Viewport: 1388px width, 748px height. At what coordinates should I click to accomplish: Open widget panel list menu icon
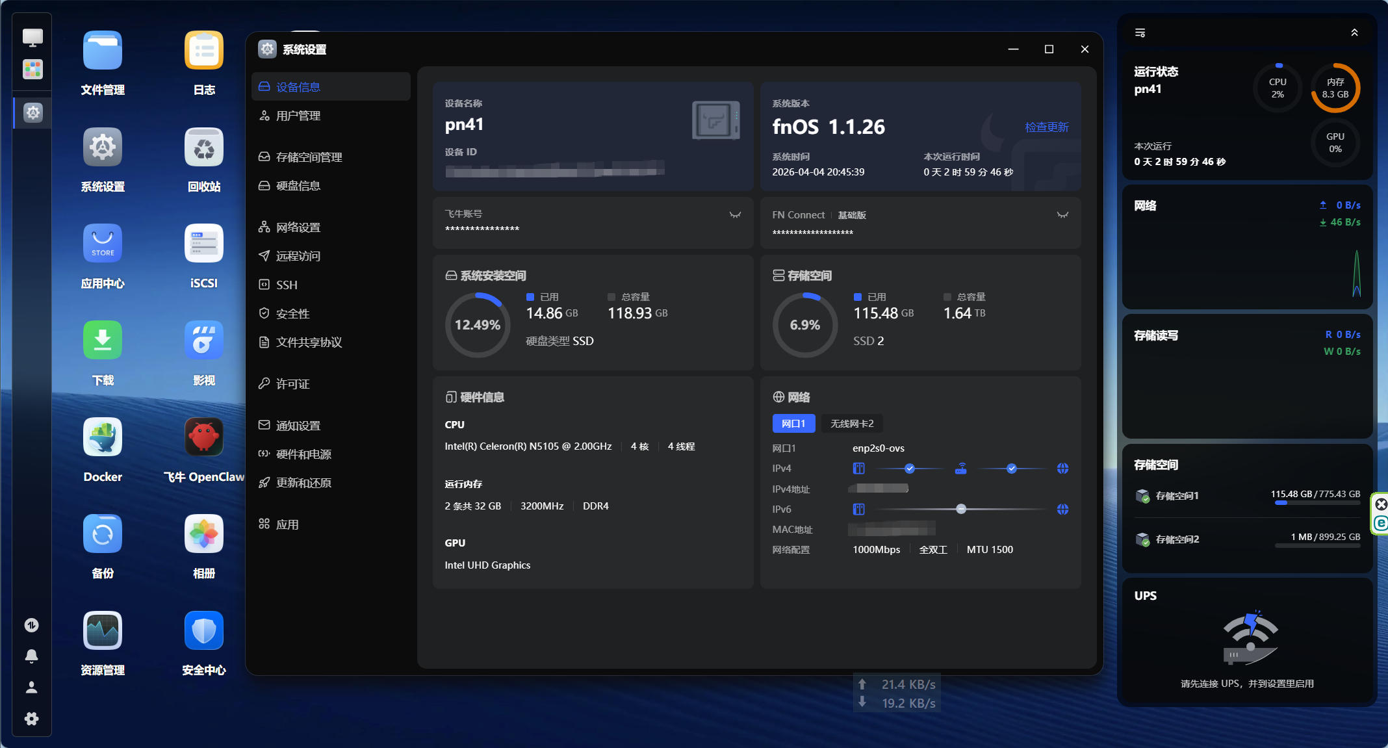1140,32
